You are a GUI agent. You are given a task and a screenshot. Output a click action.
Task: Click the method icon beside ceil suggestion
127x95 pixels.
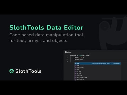pos(76,70)
